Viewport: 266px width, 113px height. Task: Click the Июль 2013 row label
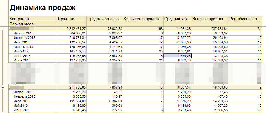tap(22, 60)
